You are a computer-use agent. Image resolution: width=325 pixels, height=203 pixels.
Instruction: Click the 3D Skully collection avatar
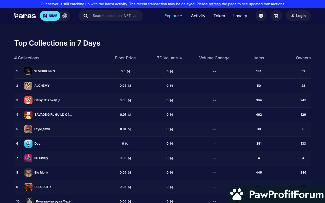click(x=28, y=158)
